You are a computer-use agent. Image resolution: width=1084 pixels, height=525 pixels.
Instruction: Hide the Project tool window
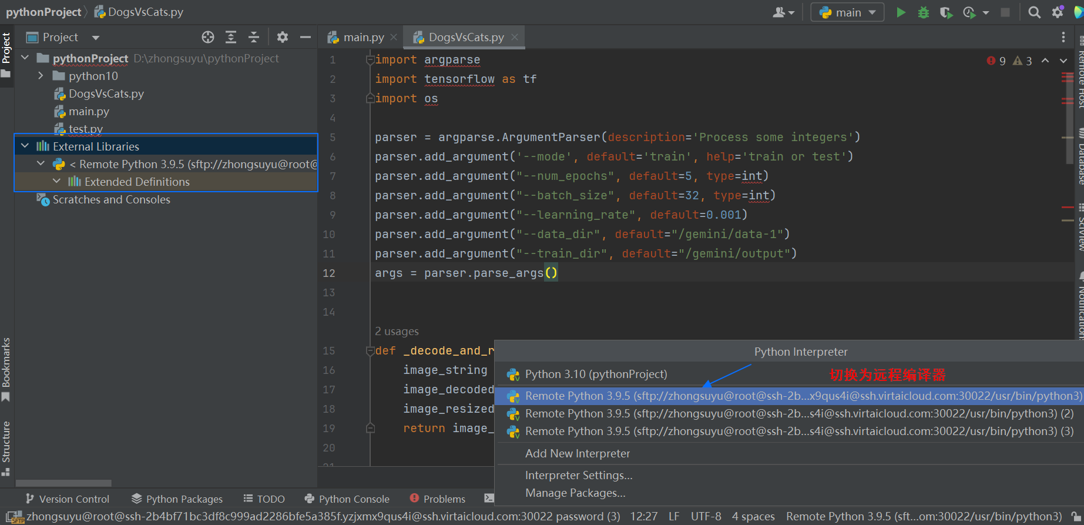[x=305, y=38]
